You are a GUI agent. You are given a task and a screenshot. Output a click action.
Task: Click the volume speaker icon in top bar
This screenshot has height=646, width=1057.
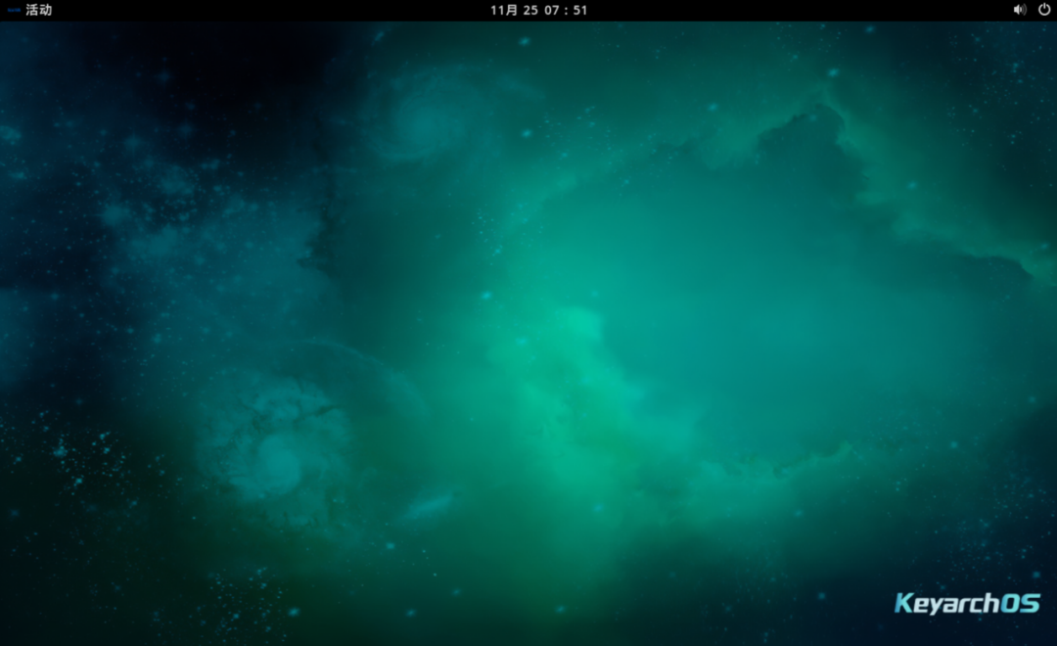[1019, 10]
